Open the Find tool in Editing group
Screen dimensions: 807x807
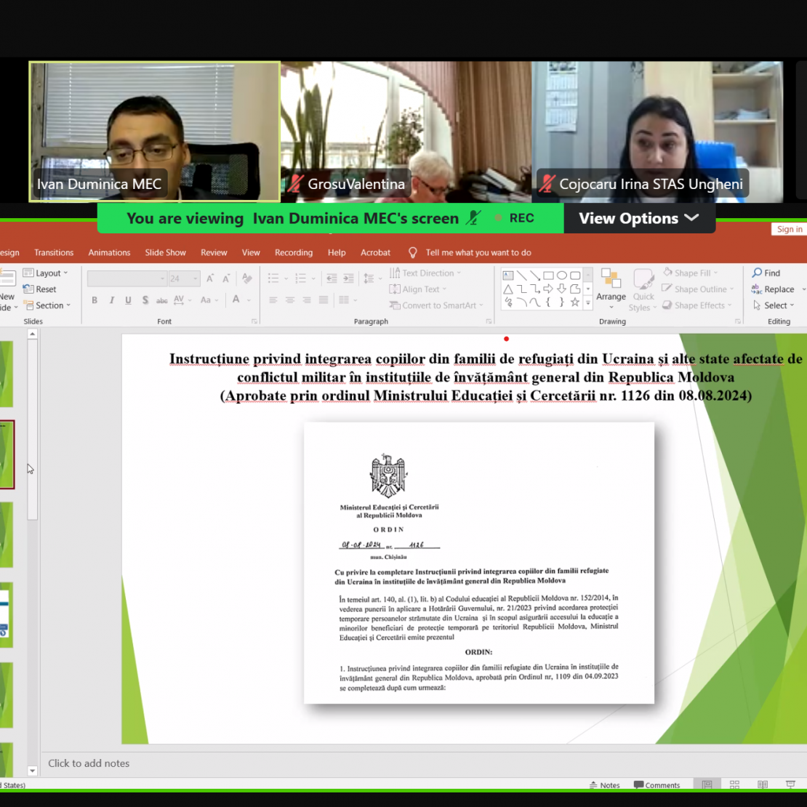tap(766, 273)
